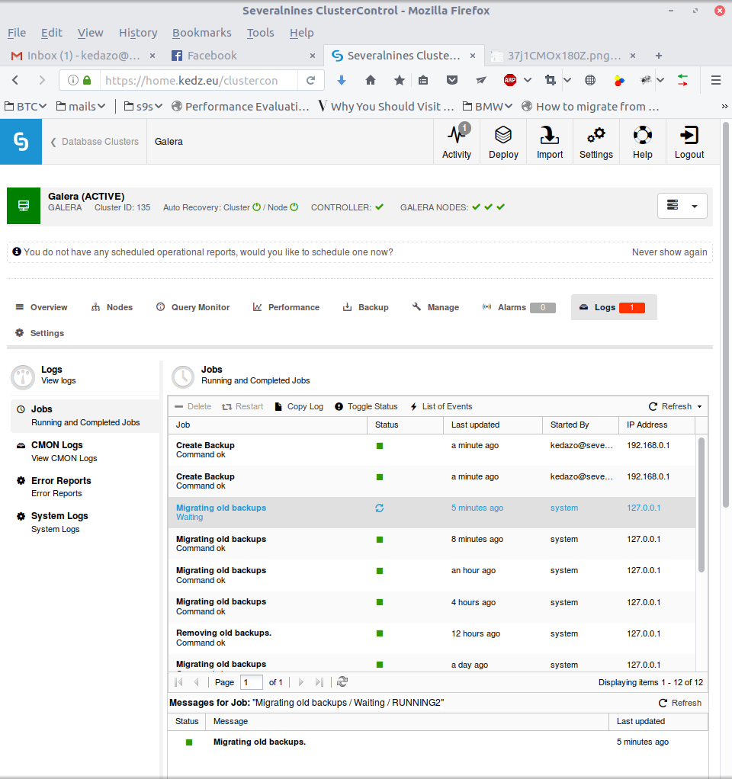This screenshot has width=732, height=779.
Task: Click the waiting status icon of Migrating old backups
Action: (379, 508)
